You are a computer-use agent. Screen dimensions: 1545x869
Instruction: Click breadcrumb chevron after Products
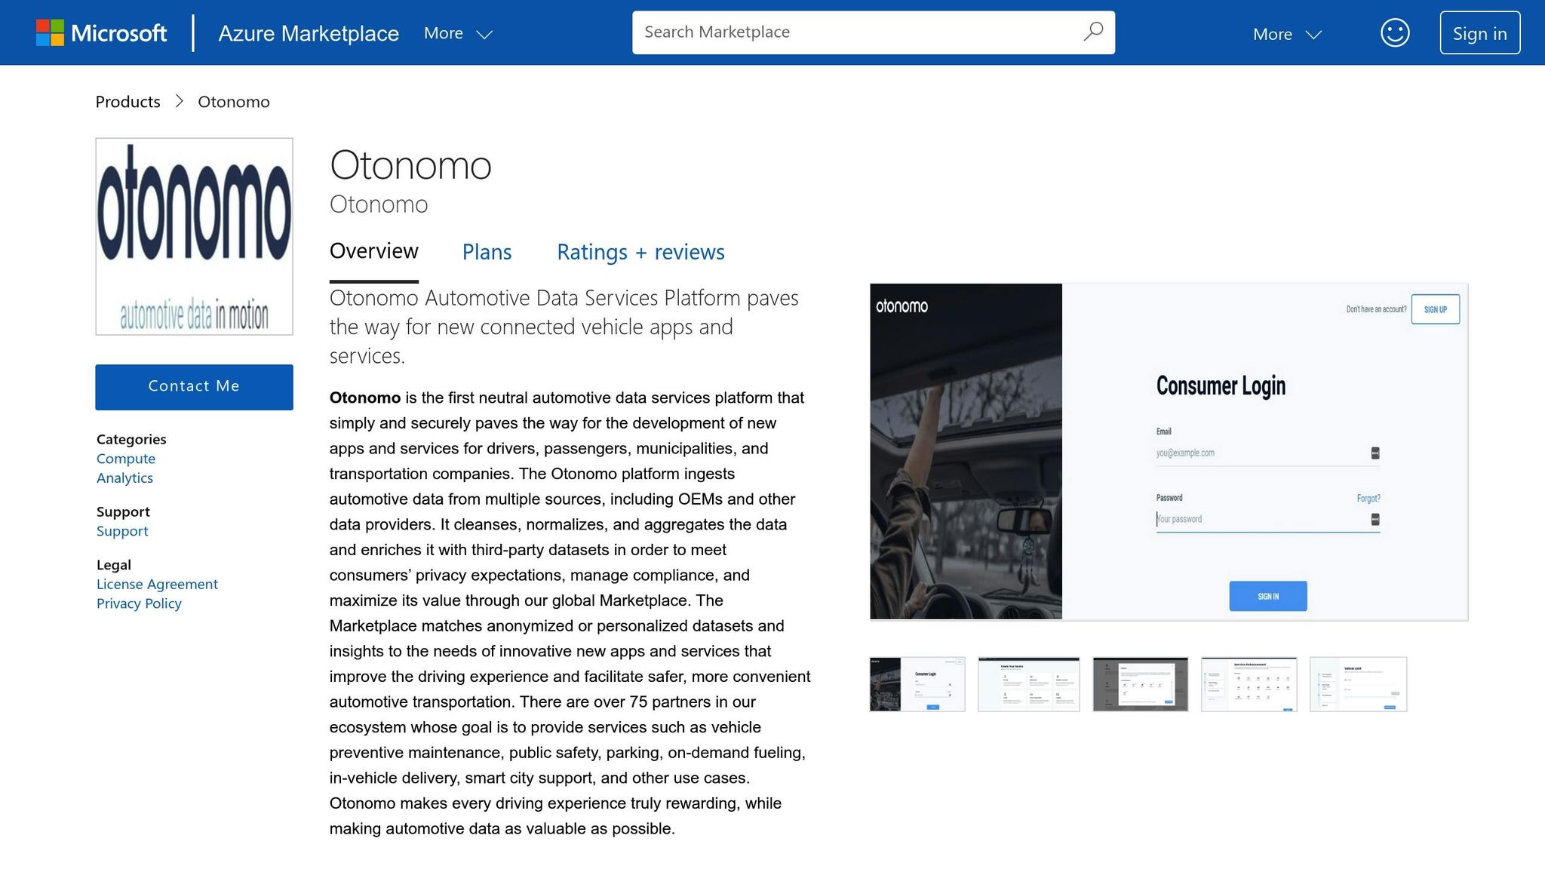[180, 101]
